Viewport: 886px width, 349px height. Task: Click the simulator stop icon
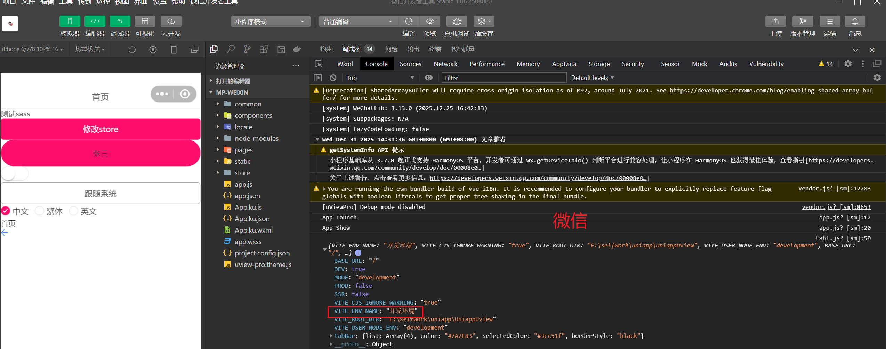pyautogui.click(x=153, y=49)
